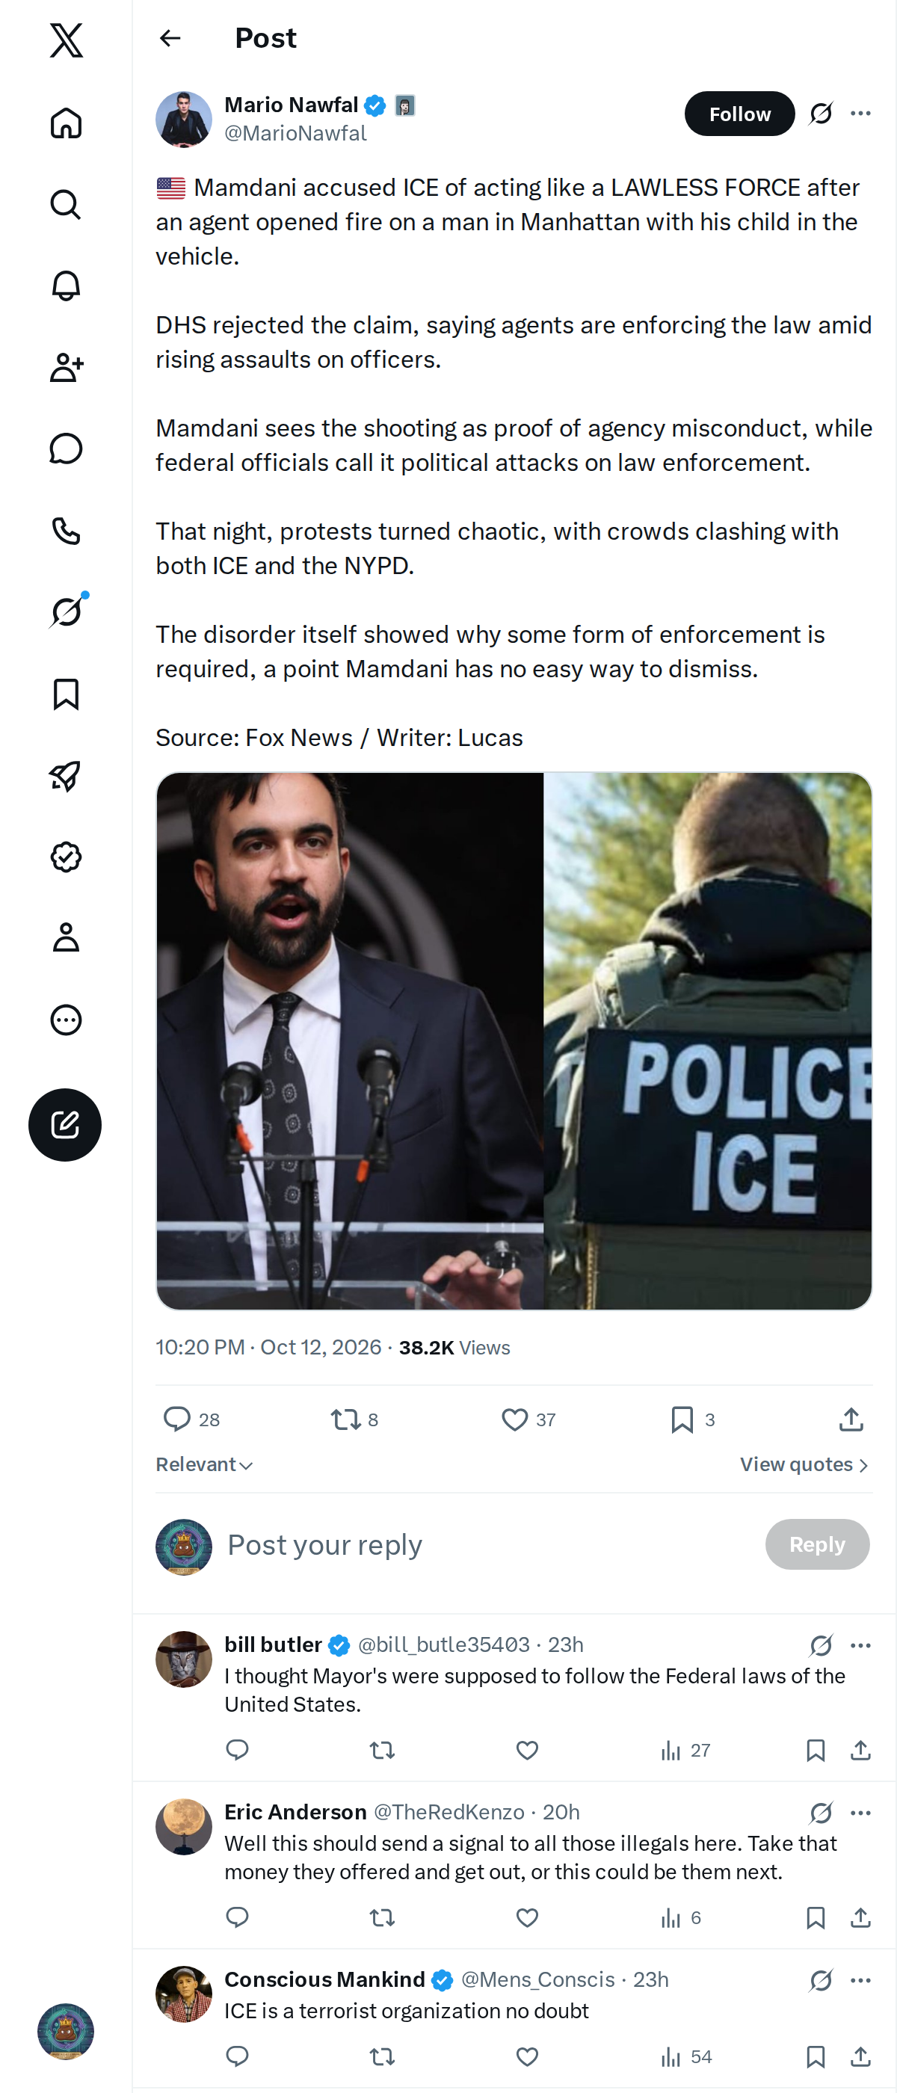The height and width of the screenshot is (2093, 897).
Task: Repost Mario Nawfal's post
Action: [x=354, y=1420]
